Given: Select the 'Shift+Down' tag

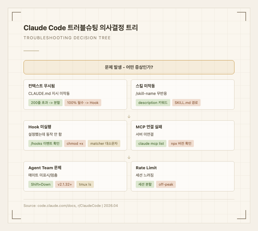Looking at the screenshot, I should (41, 184).
